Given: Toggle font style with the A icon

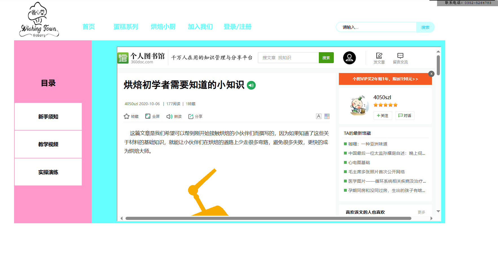Looking at the screenshot, I should (x=319, y=116).
